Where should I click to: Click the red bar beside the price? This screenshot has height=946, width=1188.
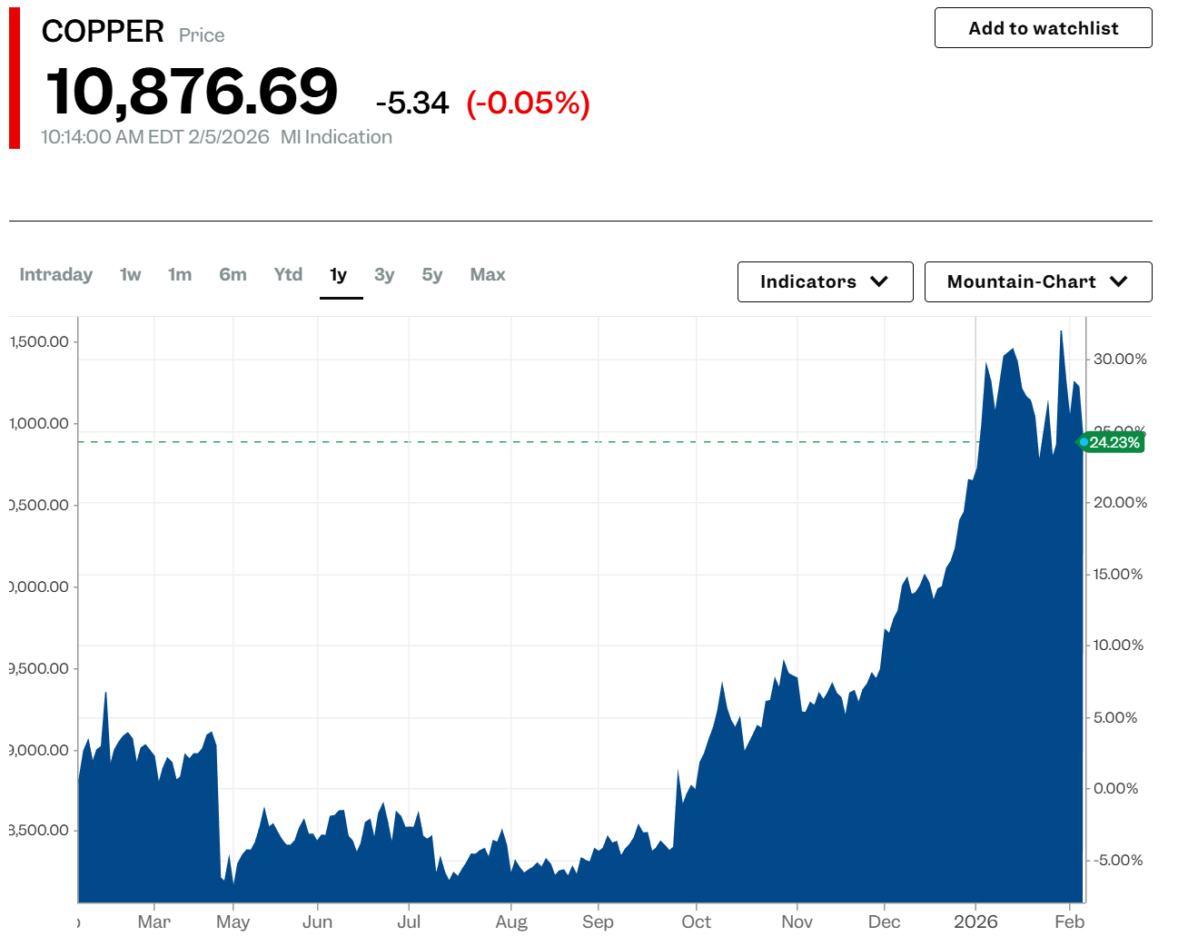pyautogui.click(x=15, y=78)
